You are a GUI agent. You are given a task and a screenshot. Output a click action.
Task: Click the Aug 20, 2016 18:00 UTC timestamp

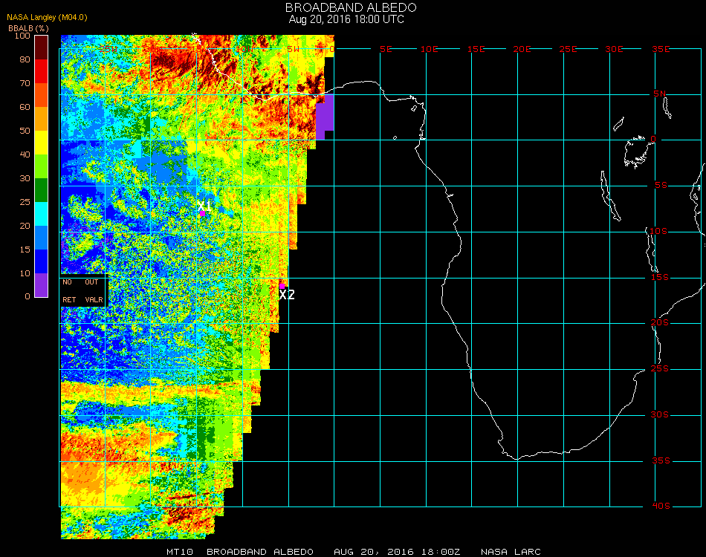coord(346,19)
